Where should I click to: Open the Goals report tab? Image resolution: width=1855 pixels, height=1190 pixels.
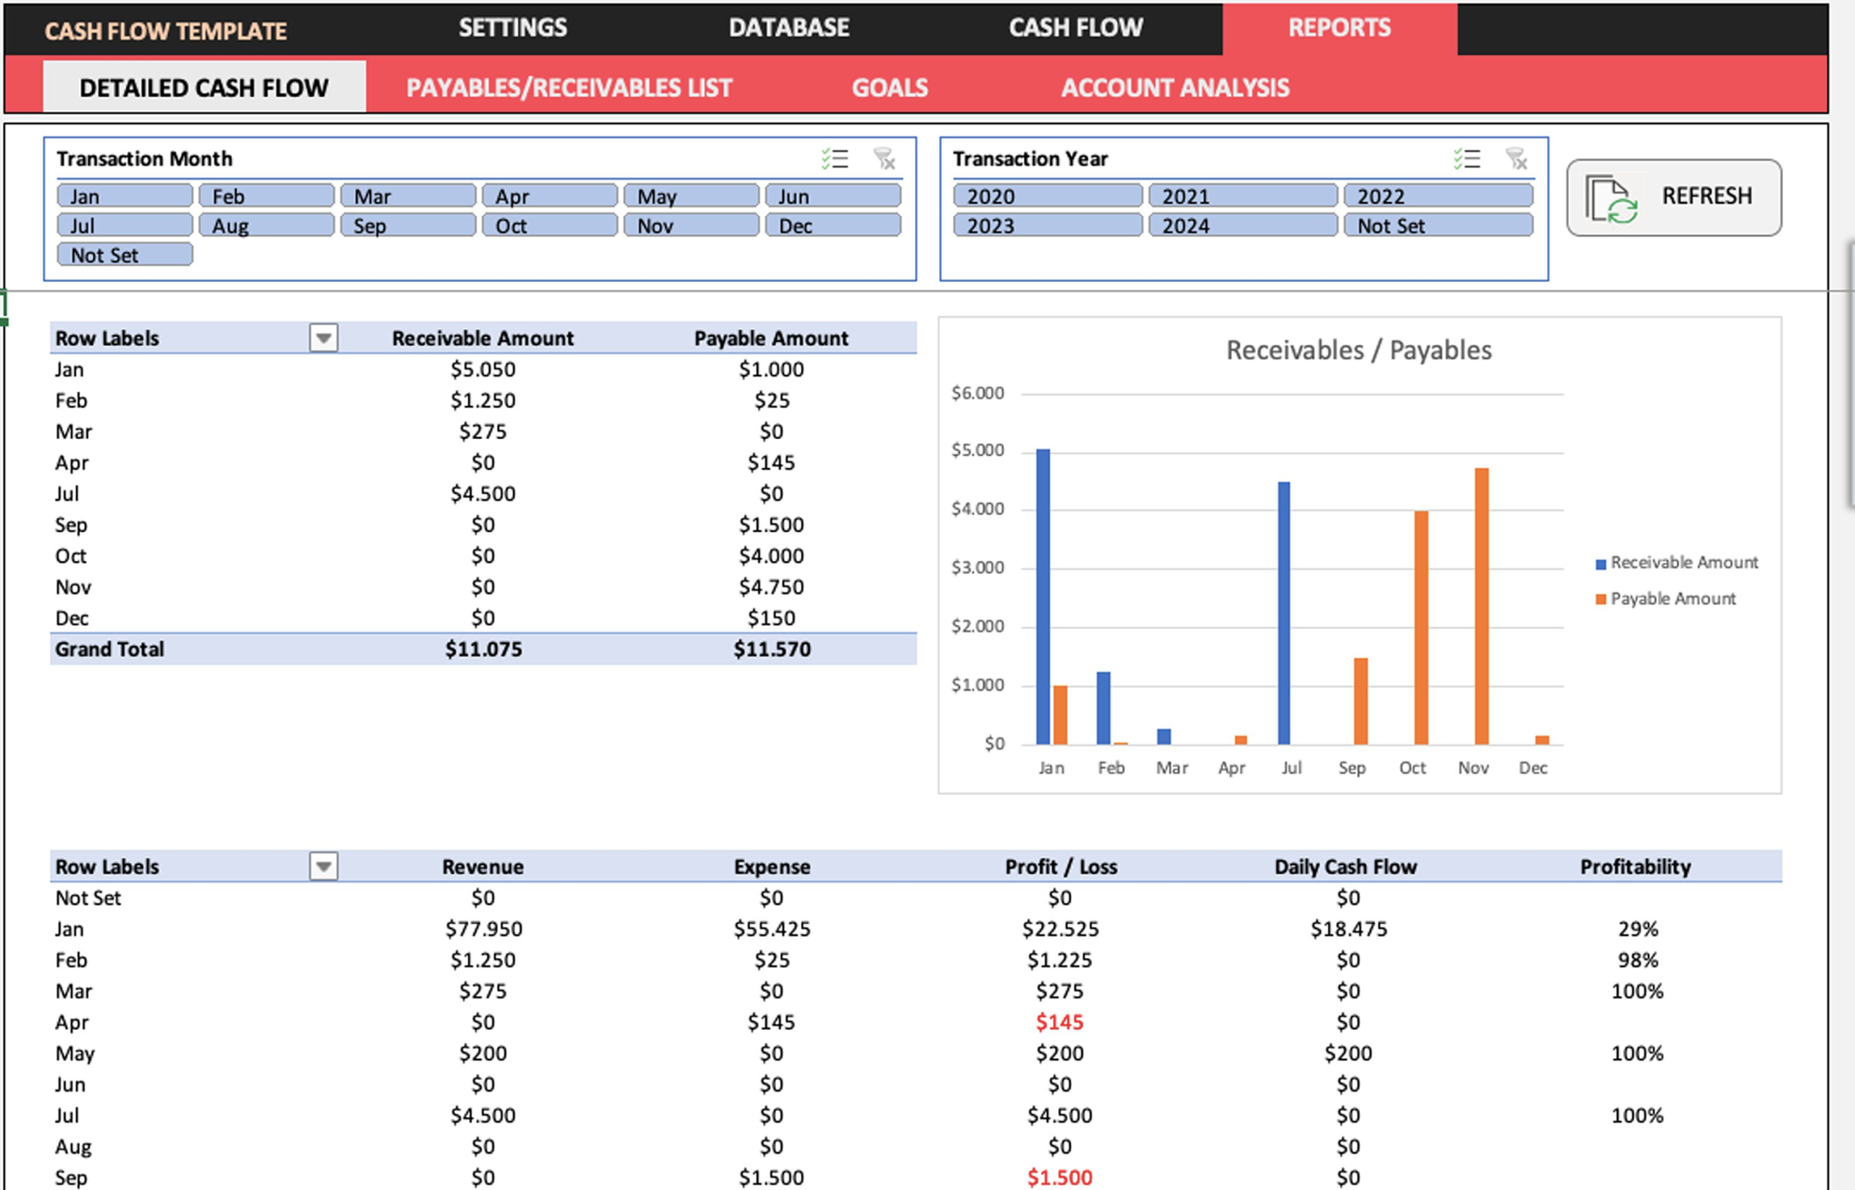[x=889, y=88]
